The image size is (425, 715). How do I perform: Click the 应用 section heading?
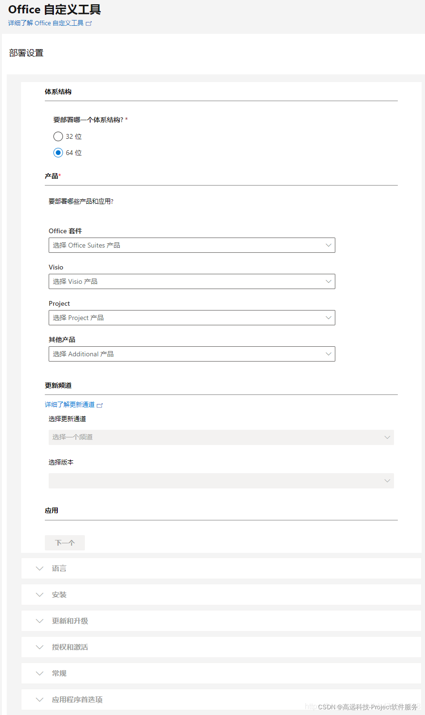click(x=52, y=510)
